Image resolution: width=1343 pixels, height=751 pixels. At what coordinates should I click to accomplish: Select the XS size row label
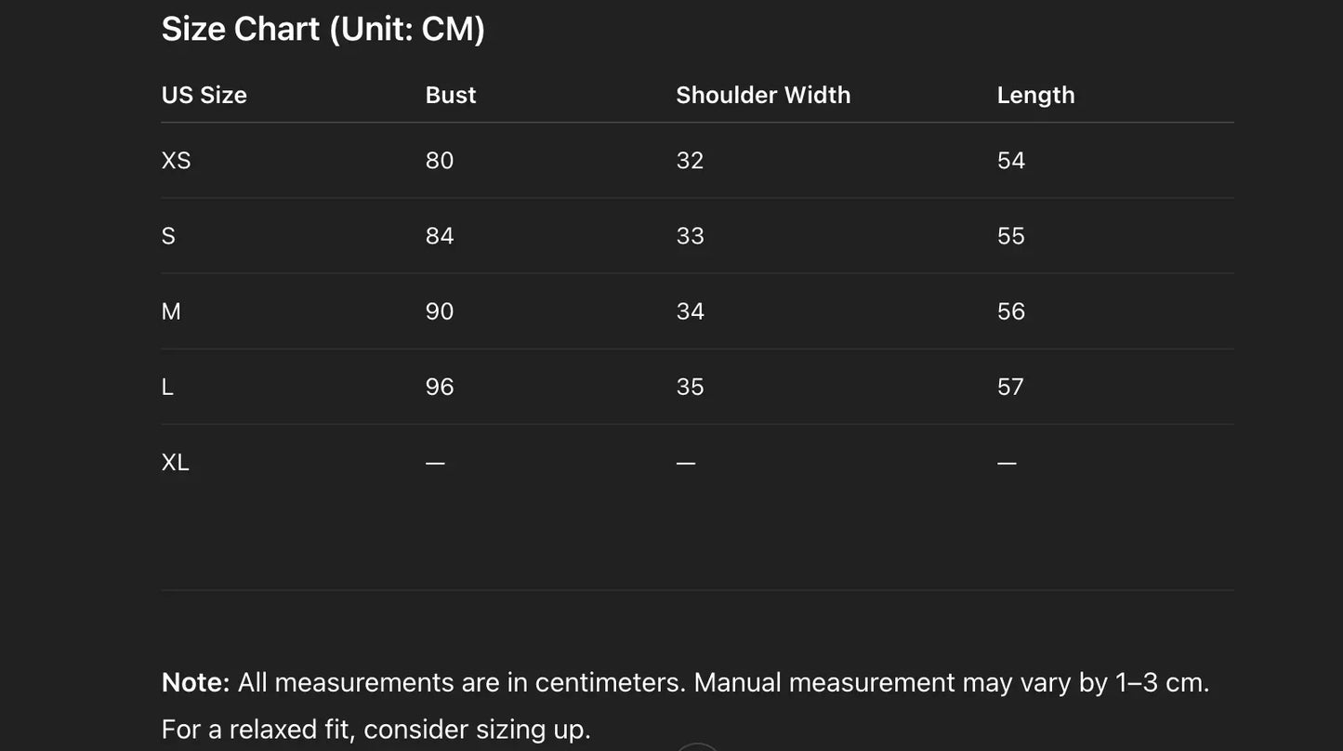point(176,161)
